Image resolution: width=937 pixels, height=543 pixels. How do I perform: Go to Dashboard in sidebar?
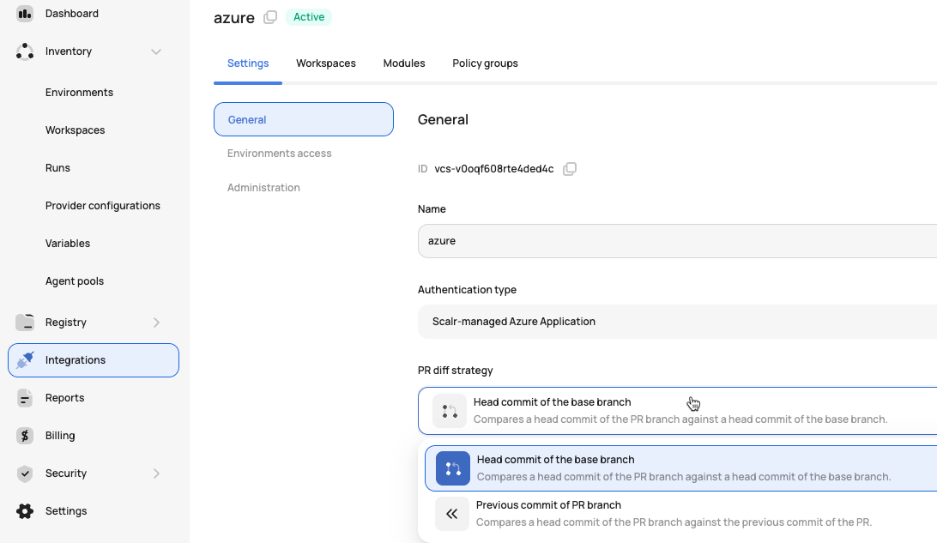click(72, 13)
